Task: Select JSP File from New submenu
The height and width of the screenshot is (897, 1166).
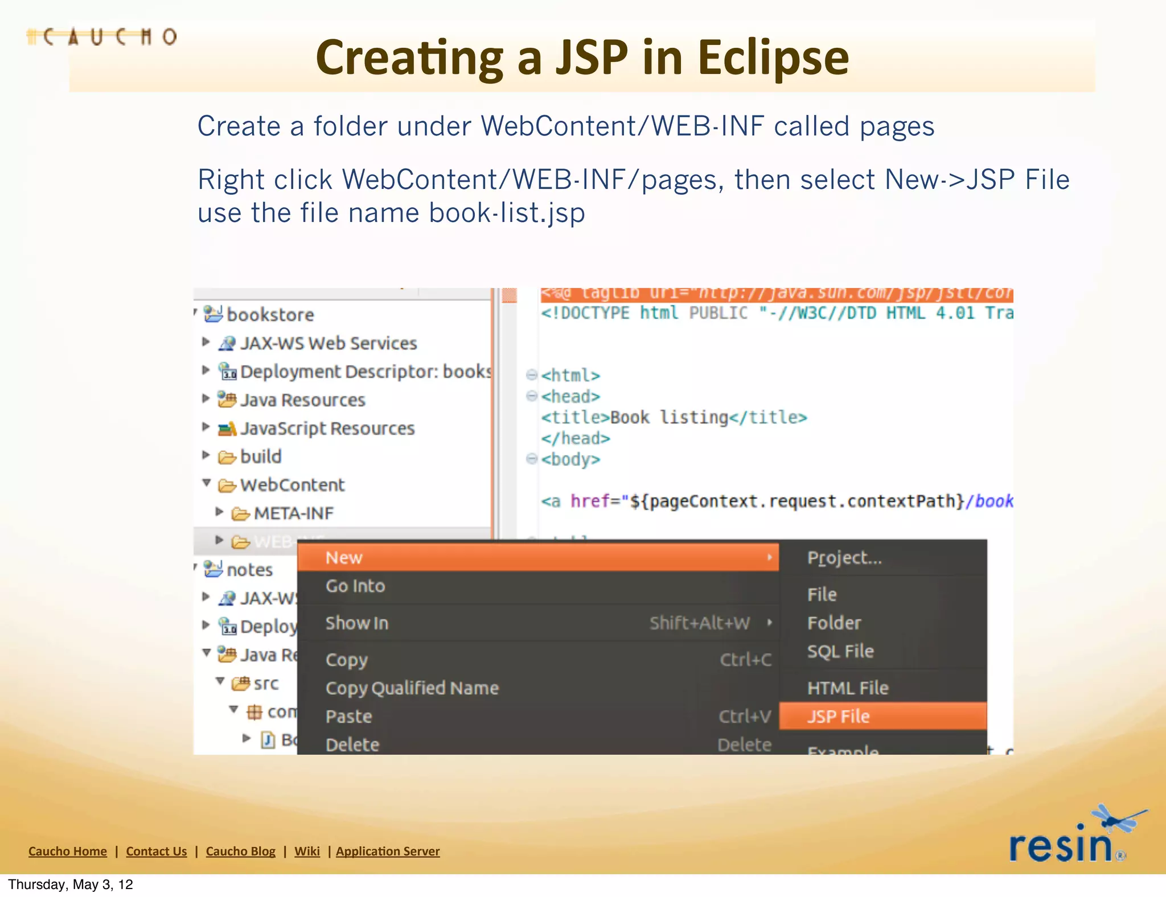Action: click(837, 716)
